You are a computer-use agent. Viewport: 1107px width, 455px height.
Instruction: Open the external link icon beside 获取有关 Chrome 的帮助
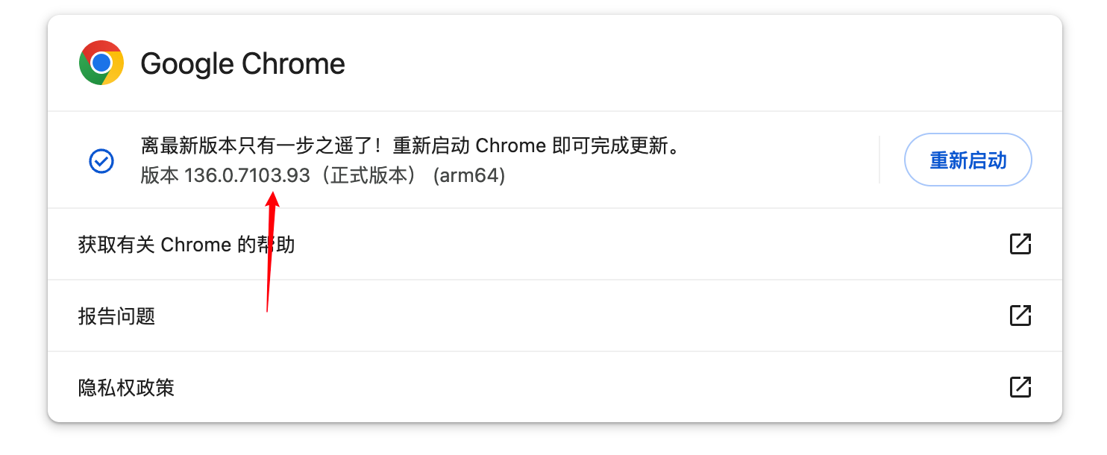coord(1020,244)
